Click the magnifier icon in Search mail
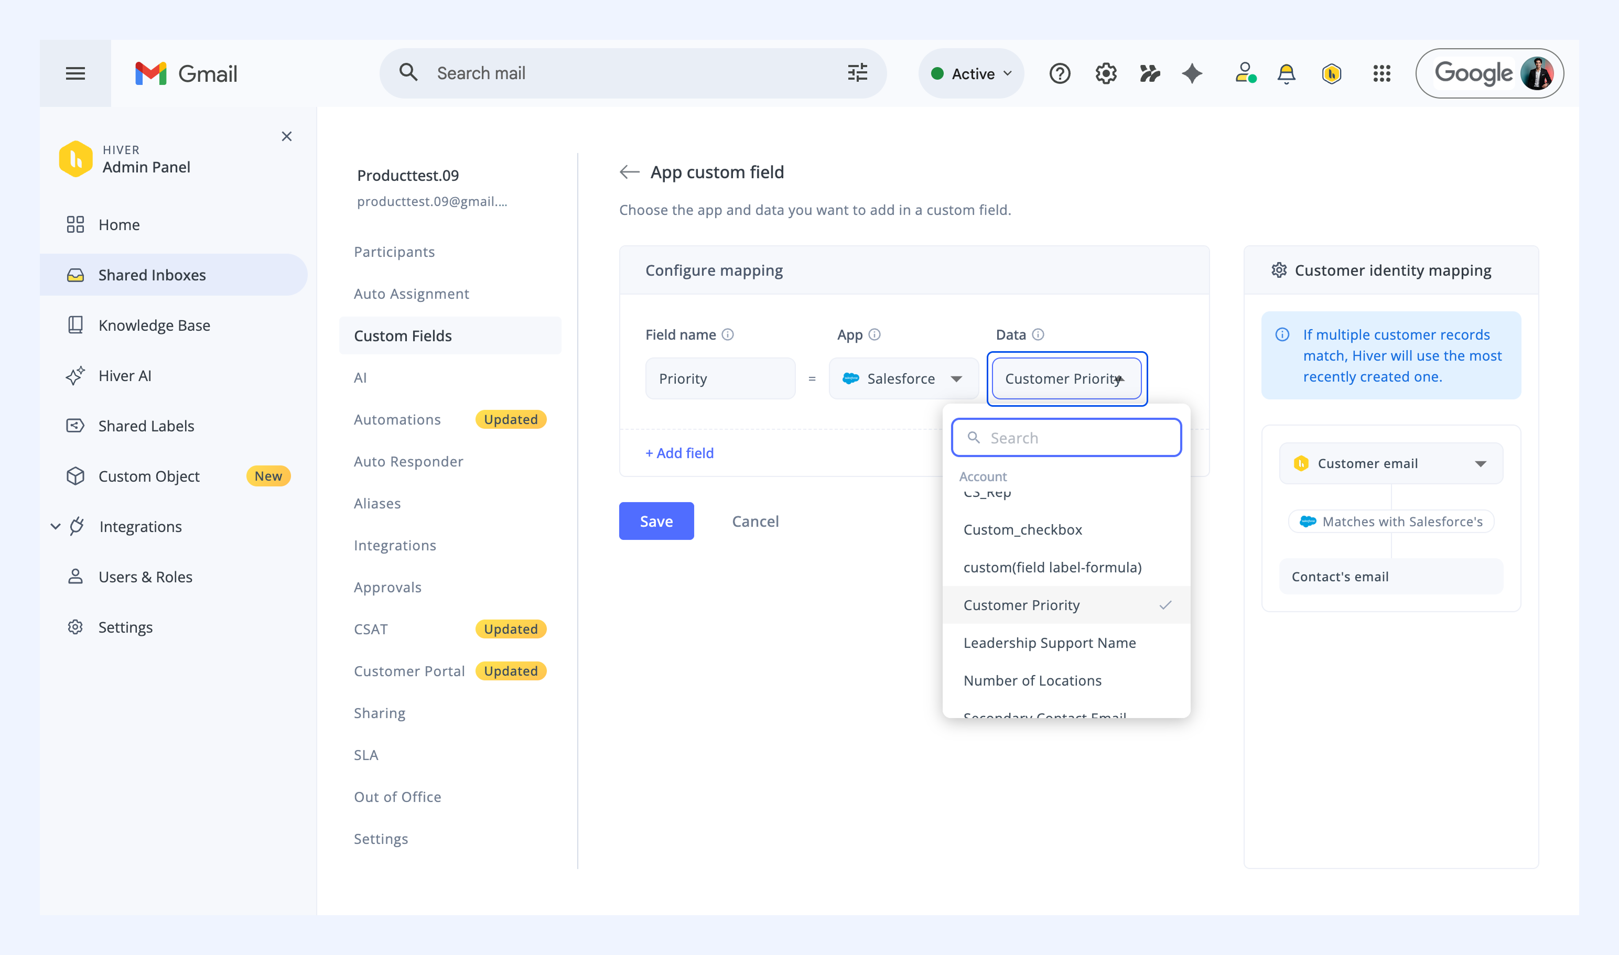Viewport: 1619px width, 955px height. coord(408,72)
